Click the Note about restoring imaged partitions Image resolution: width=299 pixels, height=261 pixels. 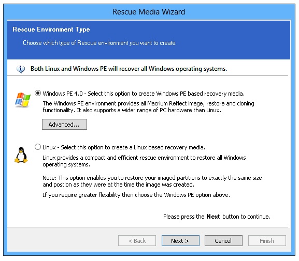152,181
